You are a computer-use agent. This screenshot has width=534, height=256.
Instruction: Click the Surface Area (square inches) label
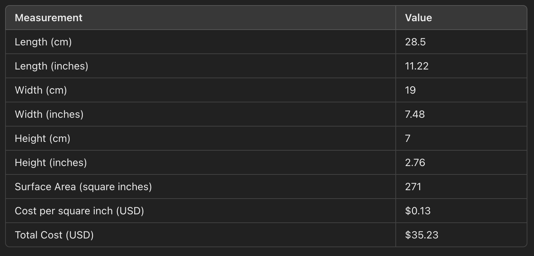pyautogui.click(x=83, y=187)
